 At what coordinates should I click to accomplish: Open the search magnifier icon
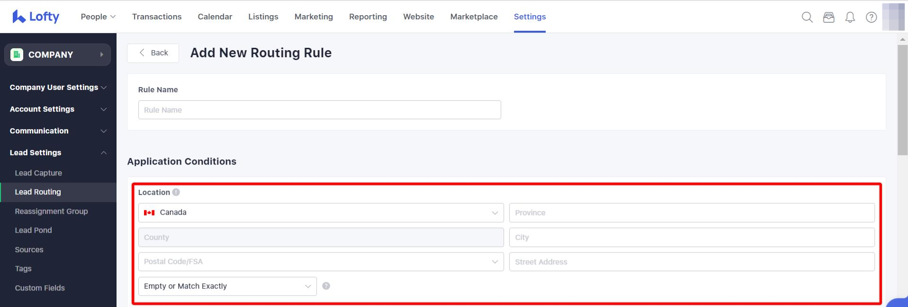point(807,18)
